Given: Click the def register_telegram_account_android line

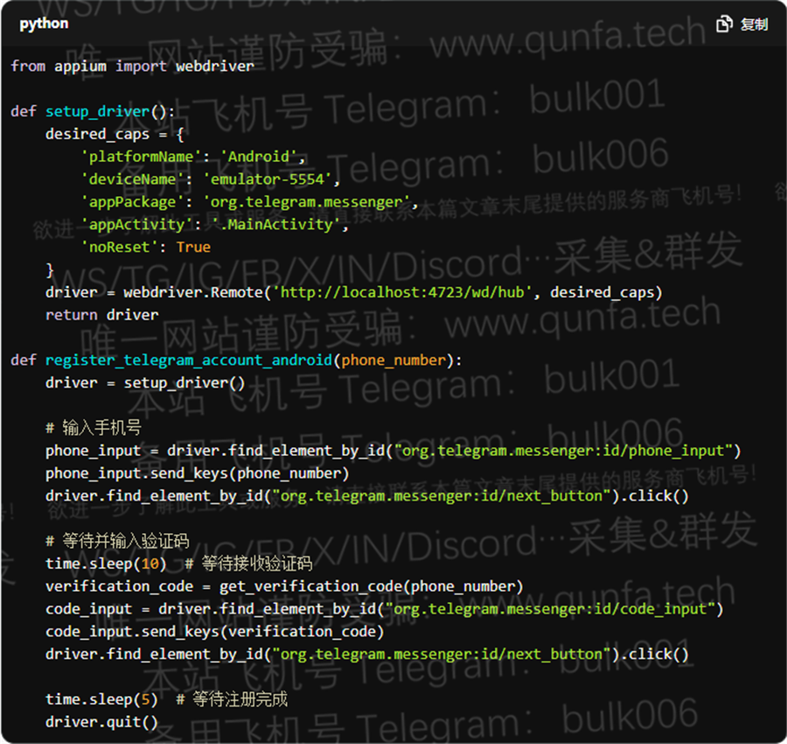Looking at the screenshot, I should pos(236,361).
